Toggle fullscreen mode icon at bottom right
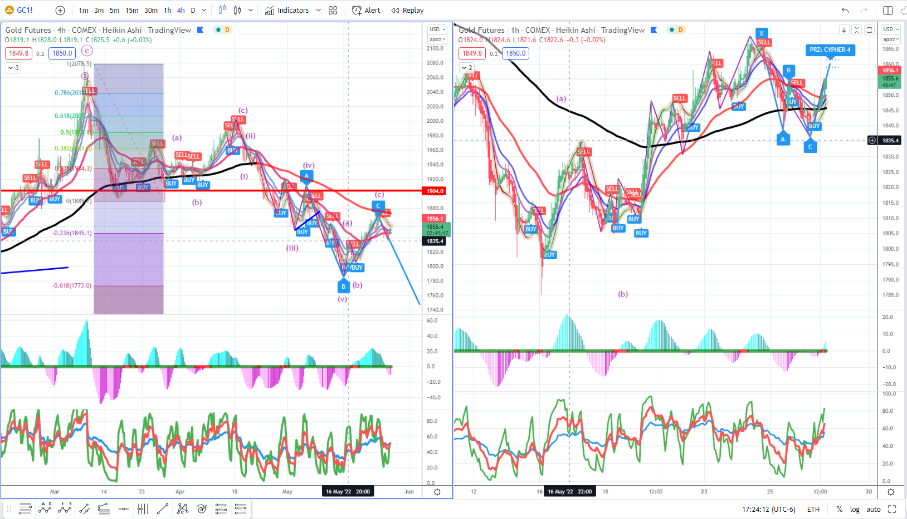 892,509
